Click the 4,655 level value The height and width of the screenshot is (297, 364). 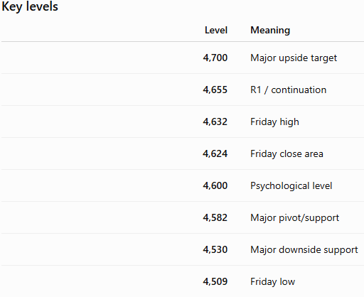(215, 90)
